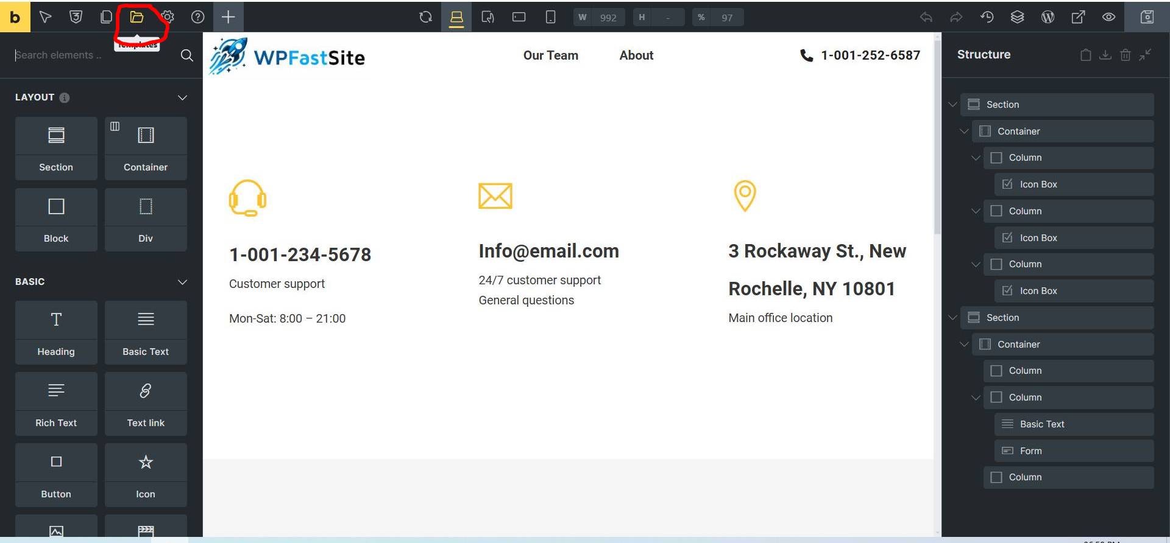
Task: Click the download icon in the Structure header
Action: [x=1105, y=55]
